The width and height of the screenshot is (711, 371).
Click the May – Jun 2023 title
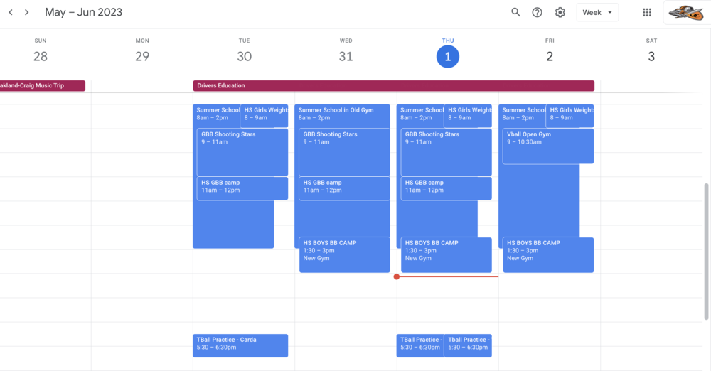pyautogui.click(x=83, y=12)
